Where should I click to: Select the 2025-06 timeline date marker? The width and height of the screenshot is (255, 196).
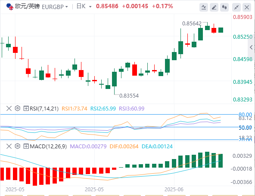click(174, 190)
